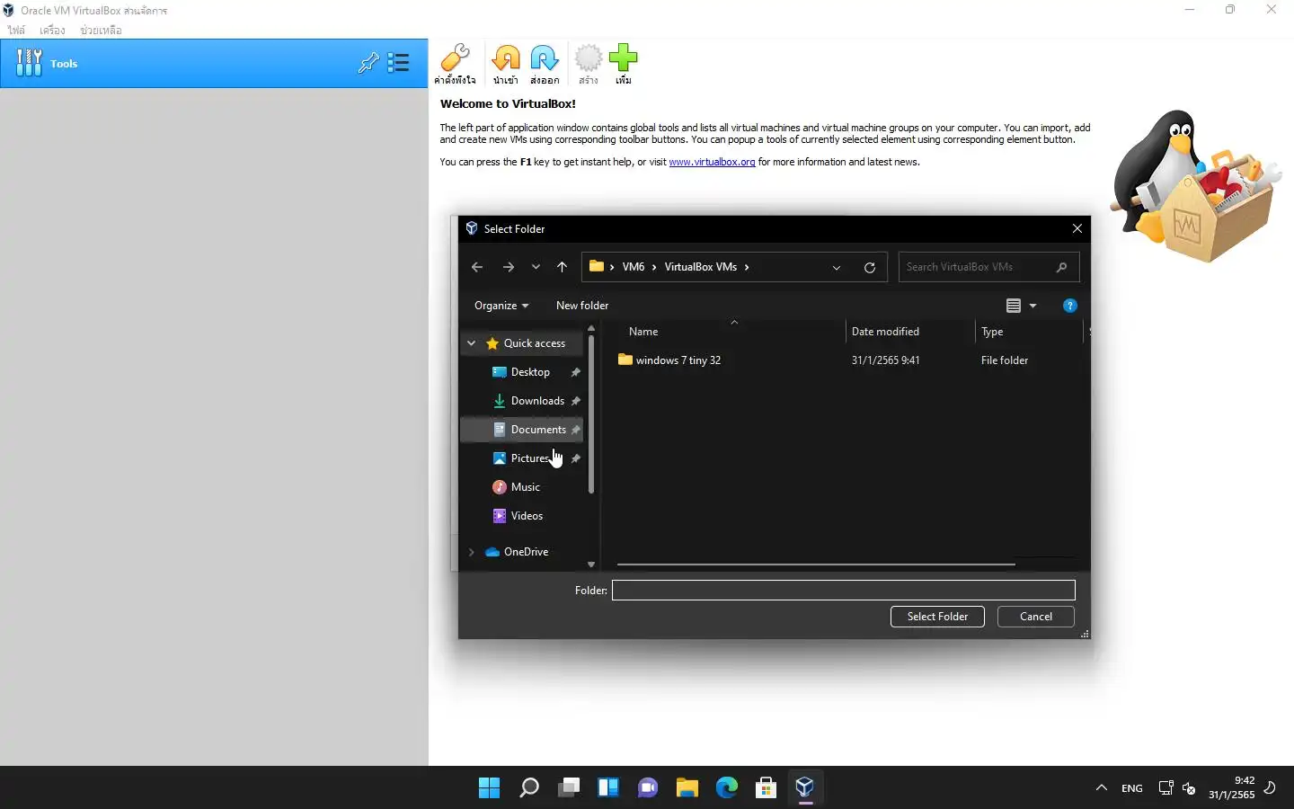Refresh the VirtualBox VMs folder listing
The height and width of the screenshot is (809, 1294).
click(870, 267)
